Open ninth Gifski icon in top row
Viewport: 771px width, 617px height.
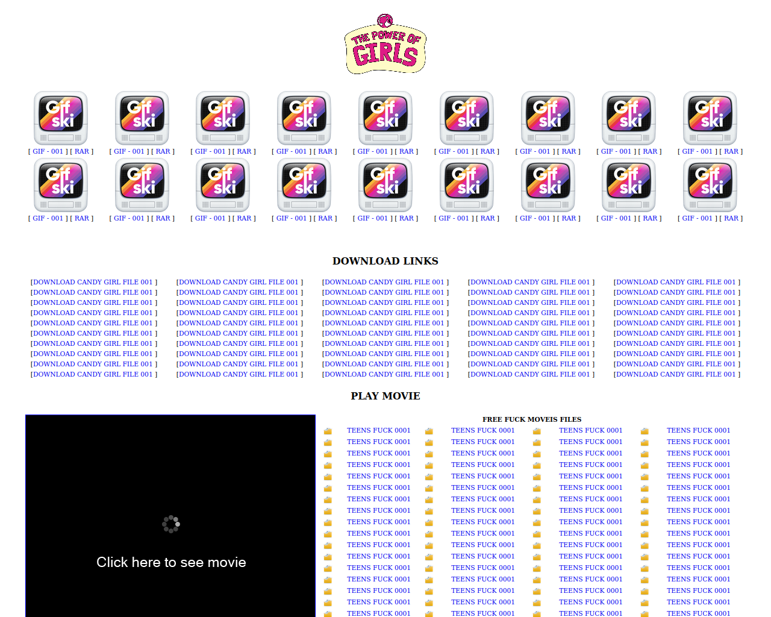(x=710, y=118)
